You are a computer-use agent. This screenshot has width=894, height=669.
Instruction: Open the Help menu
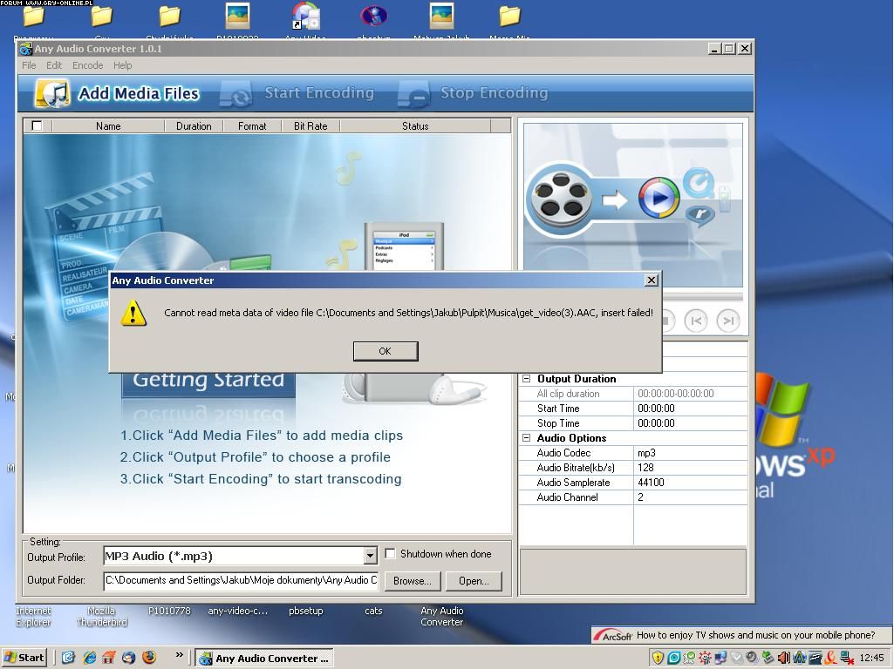coord(123,65)
